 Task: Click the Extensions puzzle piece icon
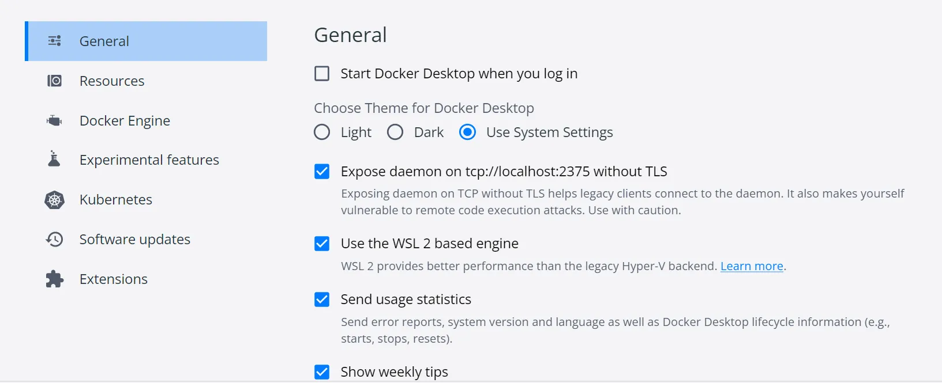click(x=54, y=279)
